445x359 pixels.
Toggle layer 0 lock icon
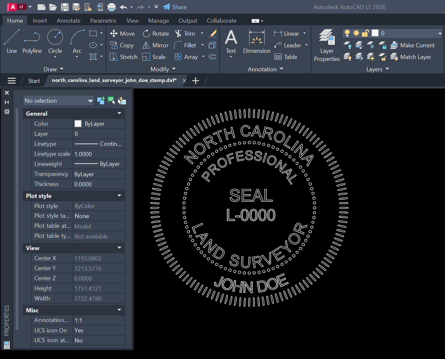366,33
